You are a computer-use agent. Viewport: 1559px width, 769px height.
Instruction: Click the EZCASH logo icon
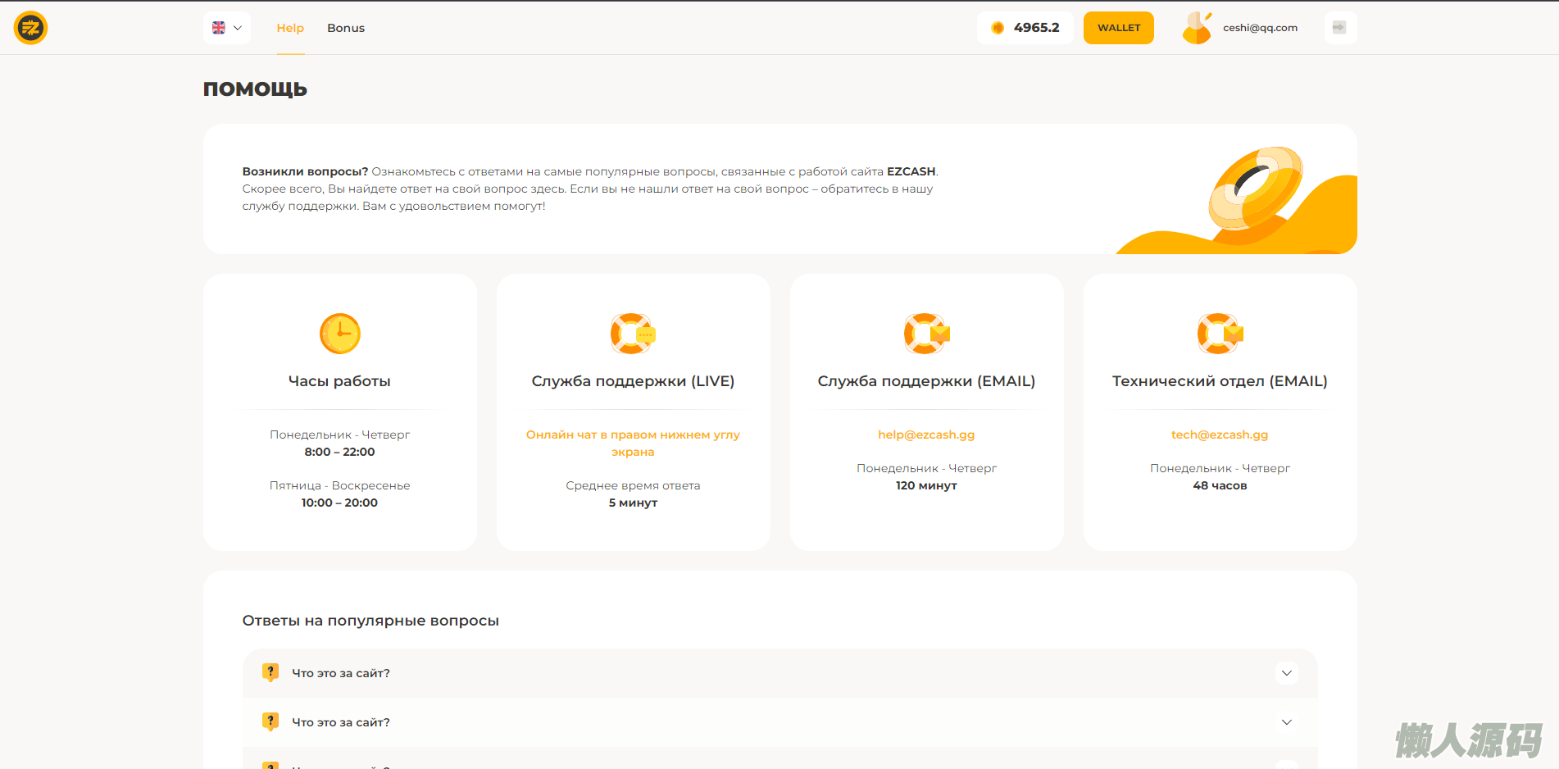click(x=30, y=28)
